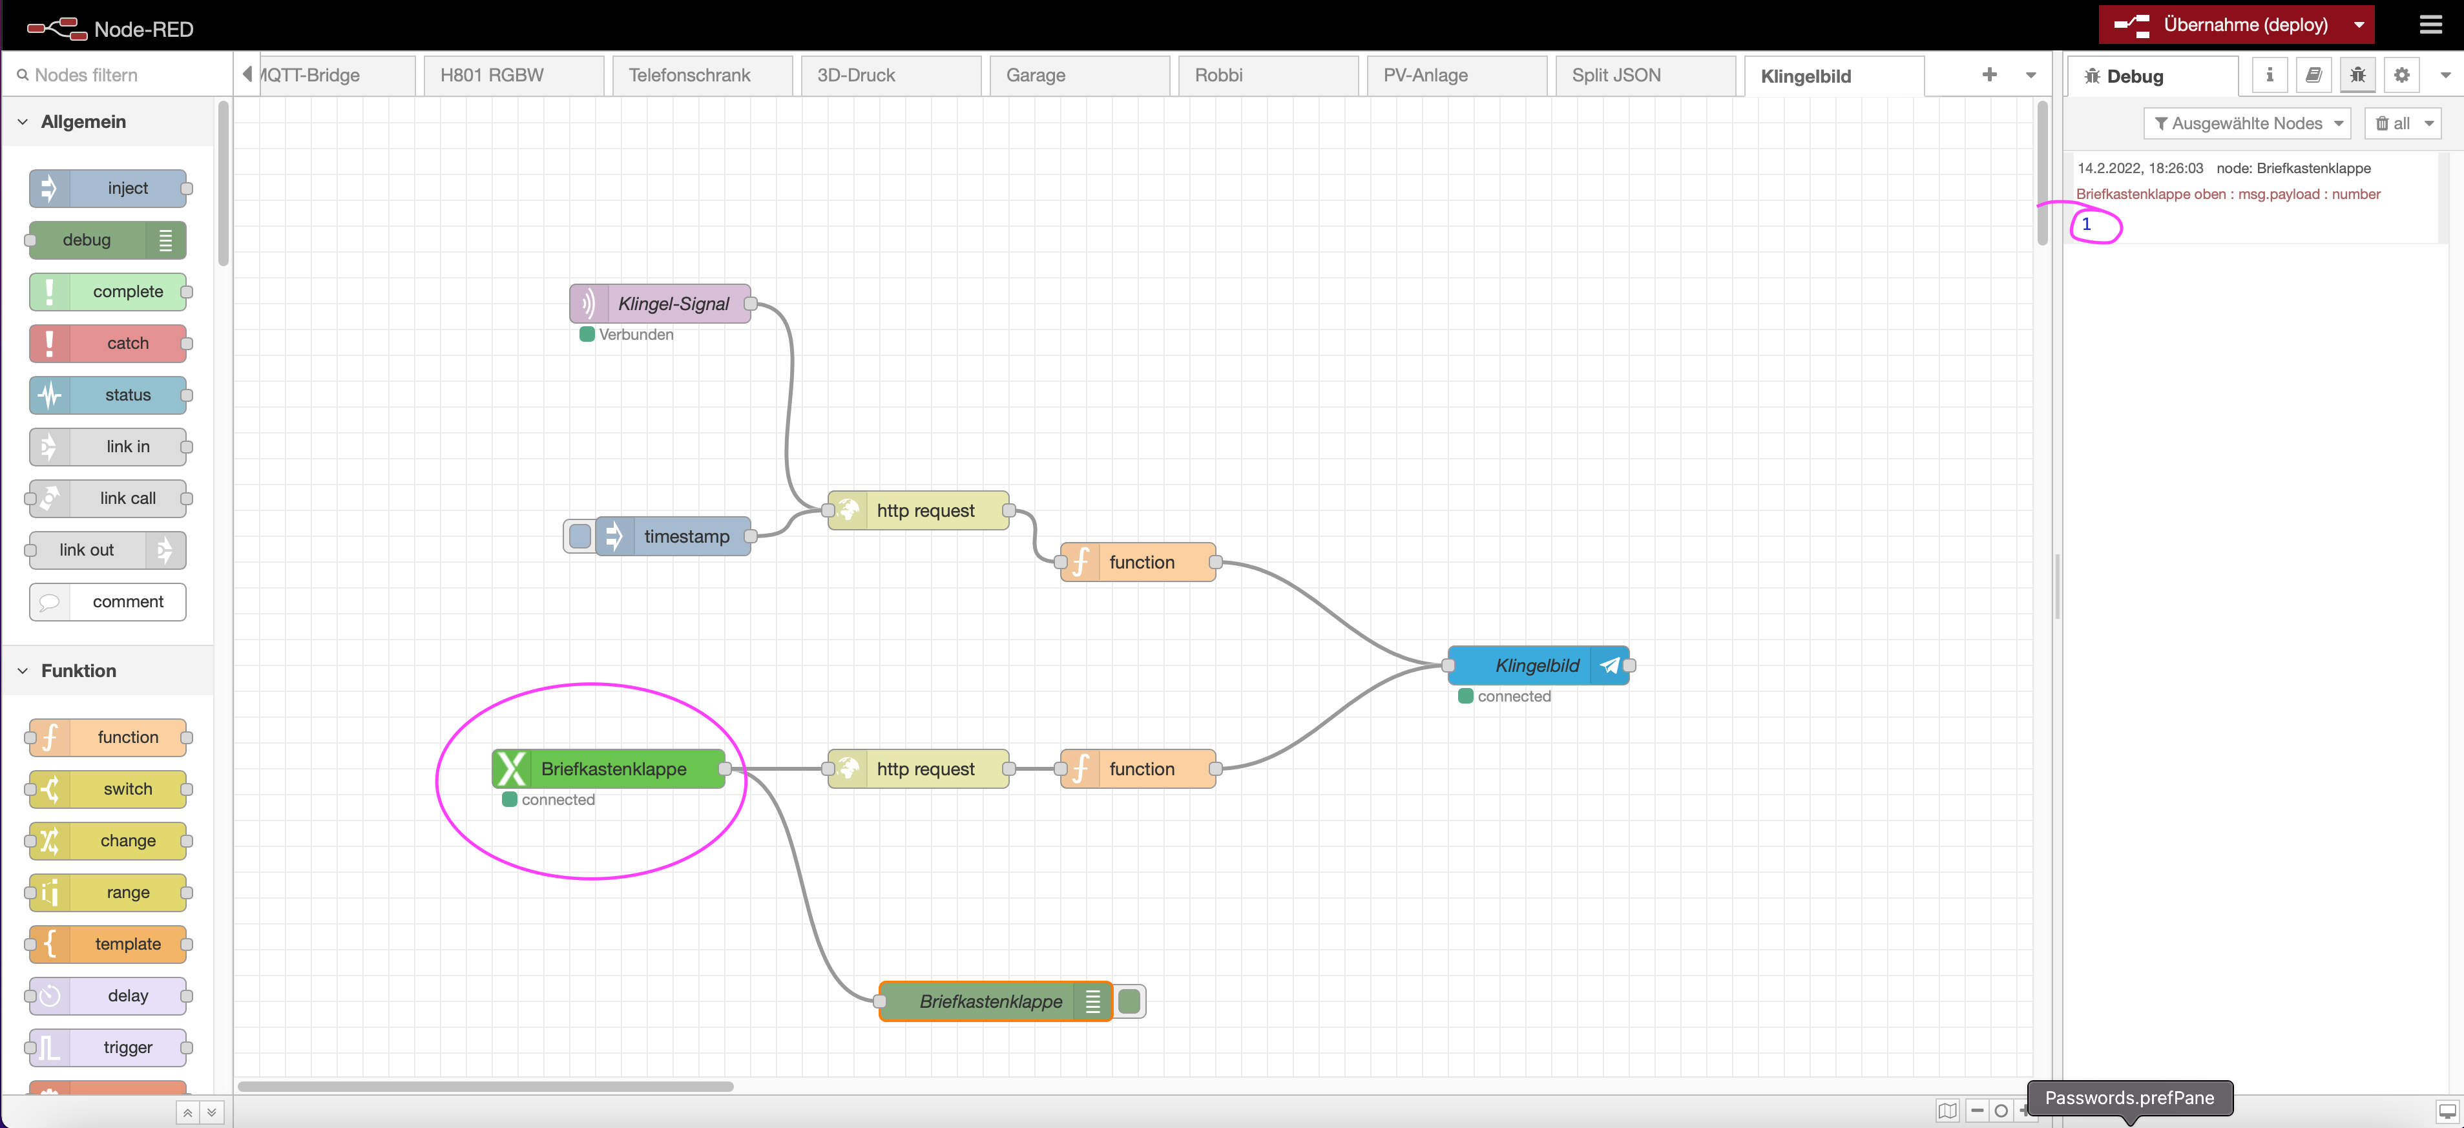
Task: Open the deploy options dropdown arrow
Action: tap(2359, 25)
